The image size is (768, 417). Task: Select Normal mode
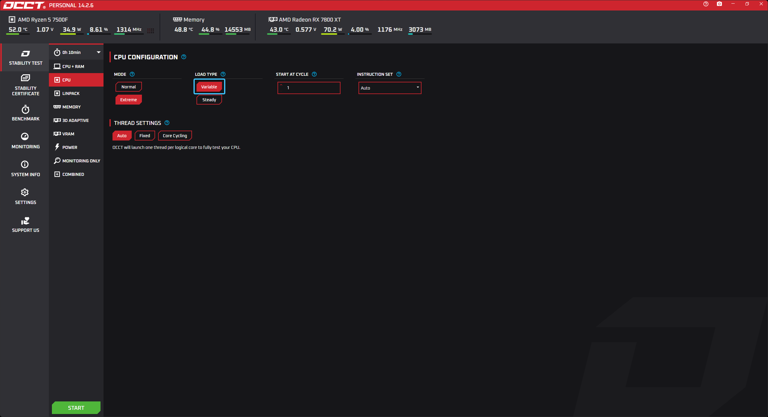[x=128, y=87]
